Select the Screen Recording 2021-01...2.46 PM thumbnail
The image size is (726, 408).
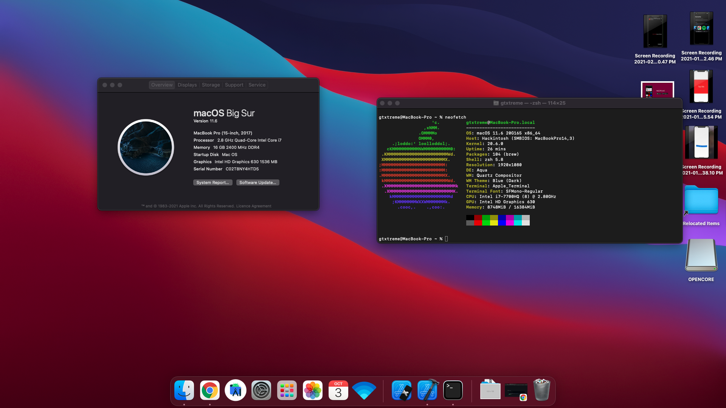click(x=701, y=28)
